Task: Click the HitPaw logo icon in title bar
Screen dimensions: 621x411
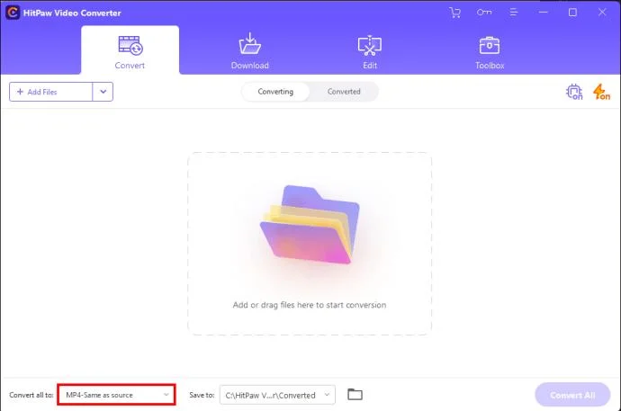Action: (13, 13)
